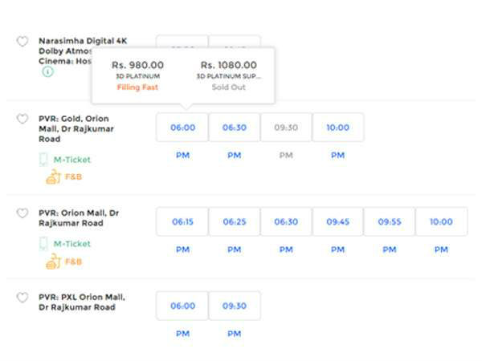The width and height of the screenshot is (482, 361).
Task: Click M-Ticket phone icon for PVR Orion Mall
Action: (x=44, y=244)
